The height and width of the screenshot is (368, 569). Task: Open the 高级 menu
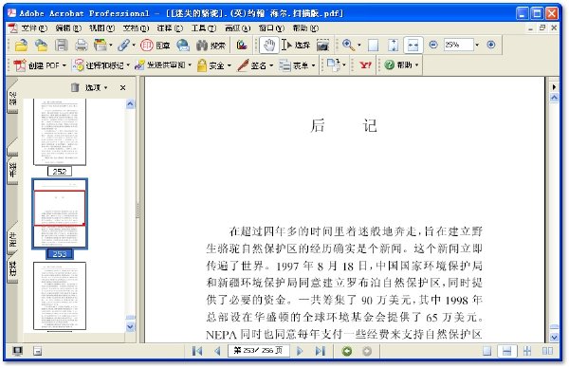(x=237, y=28)
